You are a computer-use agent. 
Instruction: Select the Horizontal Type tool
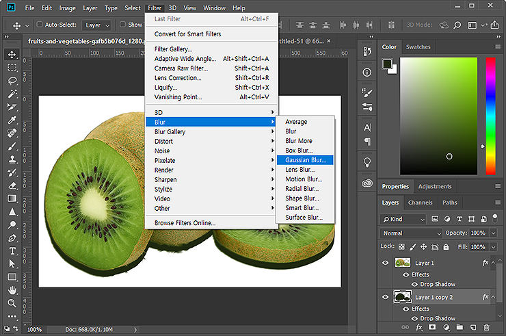[12, 251]
